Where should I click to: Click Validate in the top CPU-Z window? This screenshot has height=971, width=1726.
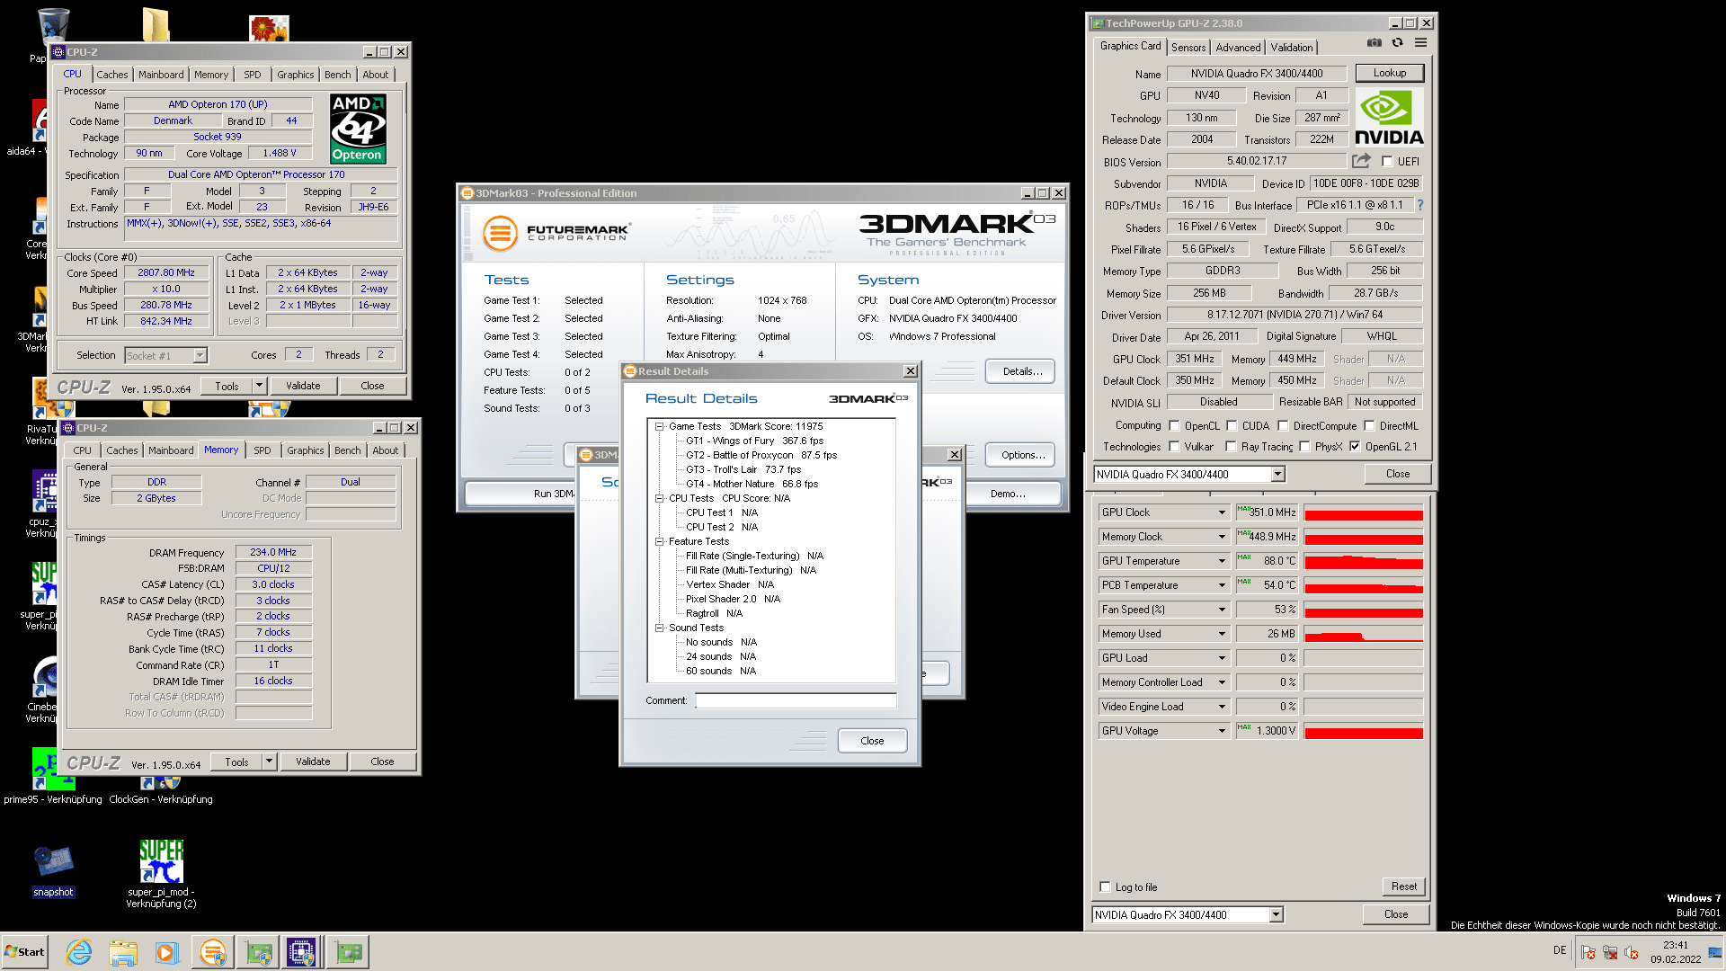tap(303, 386)
